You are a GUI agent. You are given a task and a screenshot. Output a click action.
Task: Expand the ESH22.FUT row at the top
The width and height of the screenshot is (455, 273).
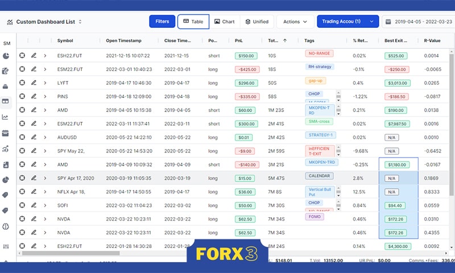[x=45, y=56]
